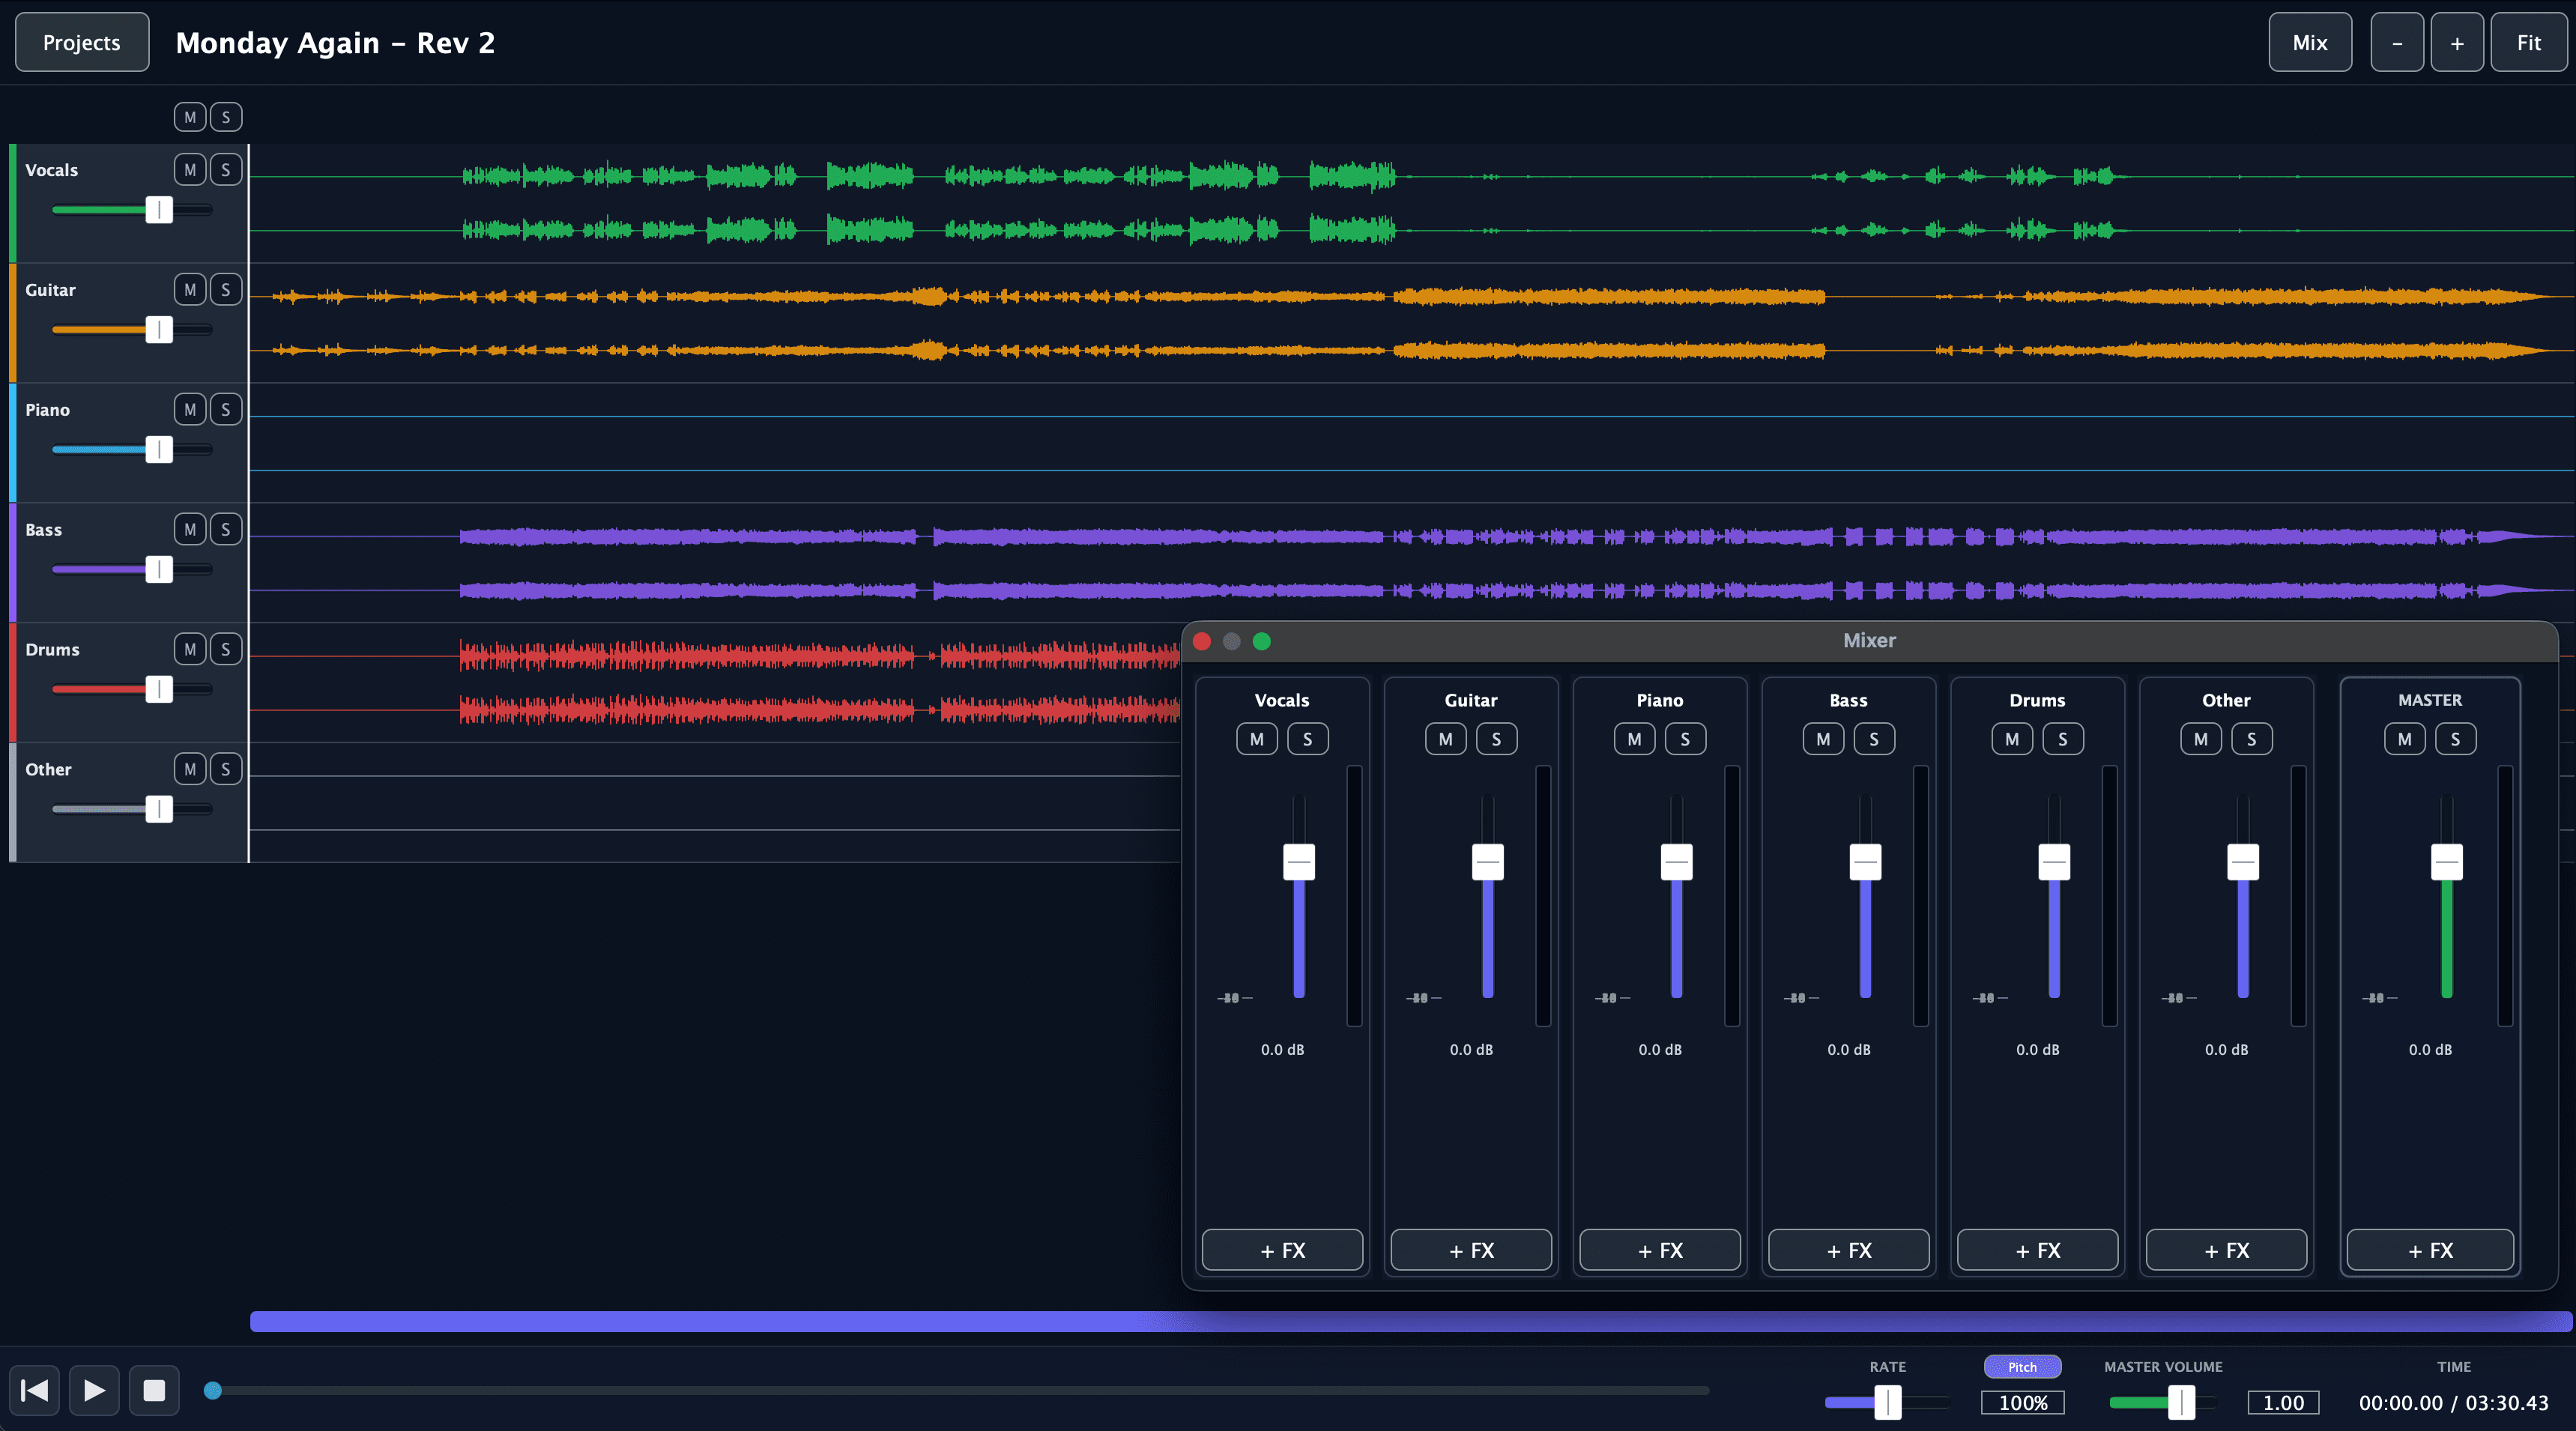Viewport: 2576px width, 1431px height.
Task: Solo Drums channel in Mixer window
Action: [2063, 739]
